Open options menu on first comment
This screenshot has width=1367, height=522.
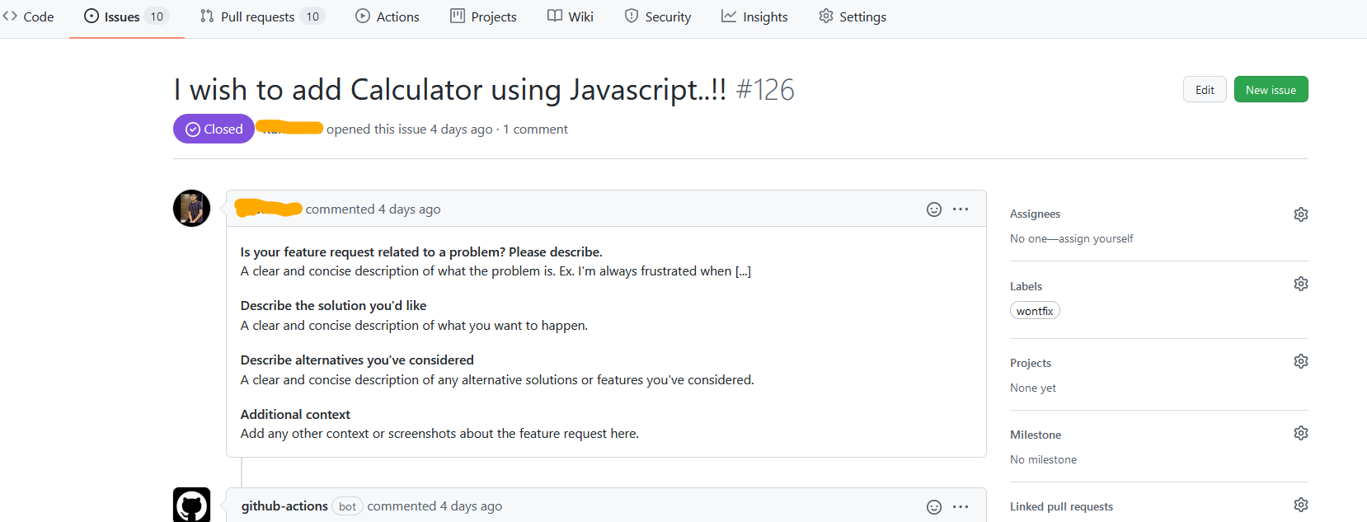coord(961,209)
